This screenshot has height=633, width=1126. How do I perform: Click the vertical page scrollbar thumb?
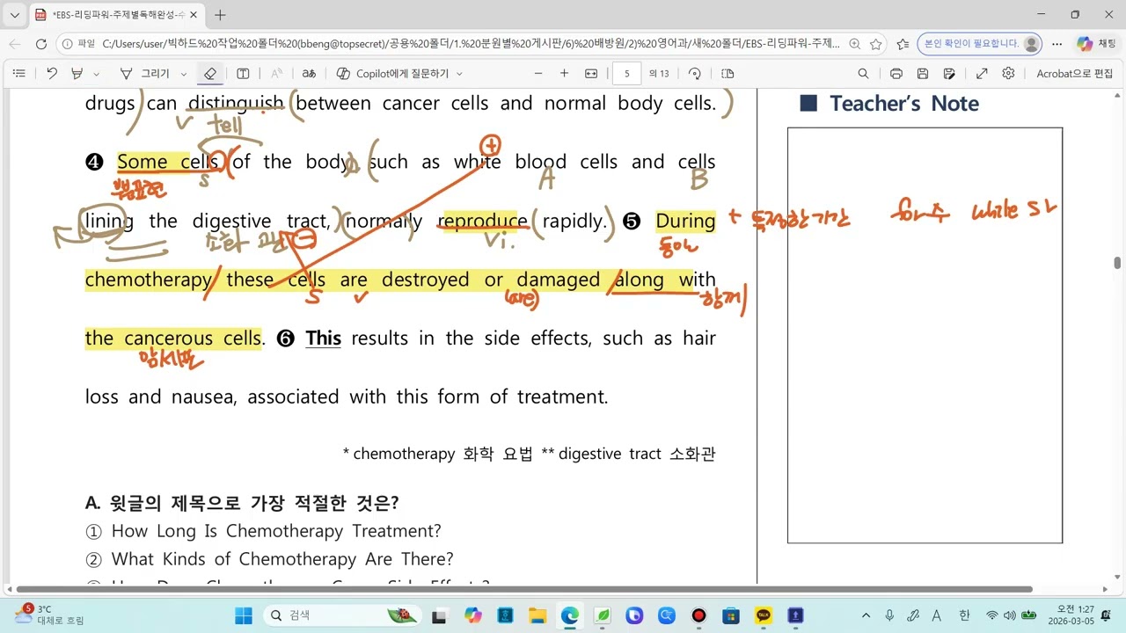[x=1118, y=263]
